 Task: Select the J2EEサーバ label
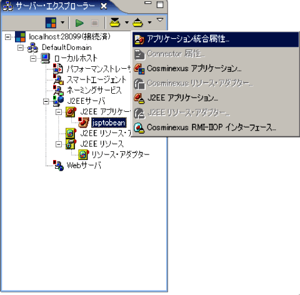86,101
